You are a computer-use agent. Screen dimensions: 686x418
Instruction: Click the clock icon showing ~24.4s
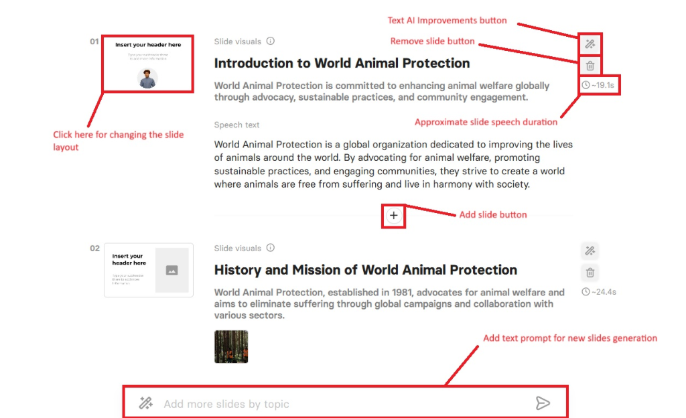[x=586, y=291]
